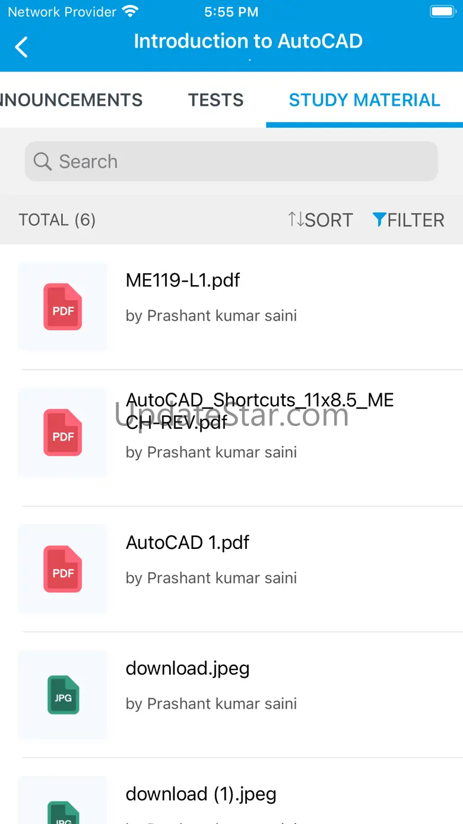Tap the back arrow icon
Screen dimensions: 463x824
pos(21,47)
